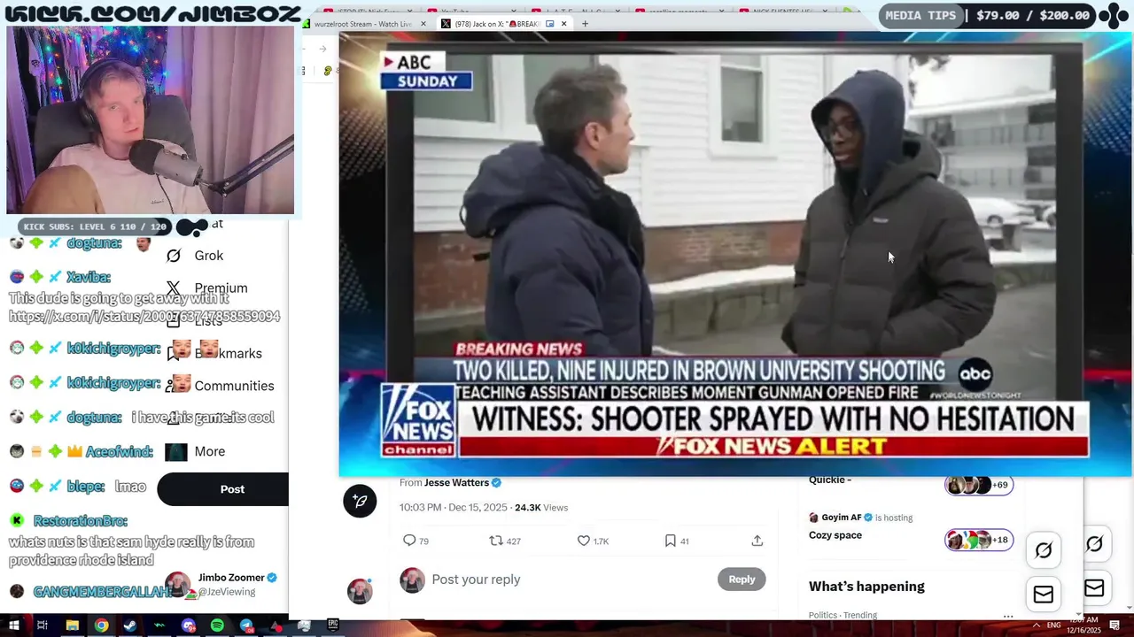Open Telegram from the taskbar
This screenshot has width=1134, height=637.
tap(246, 625)
